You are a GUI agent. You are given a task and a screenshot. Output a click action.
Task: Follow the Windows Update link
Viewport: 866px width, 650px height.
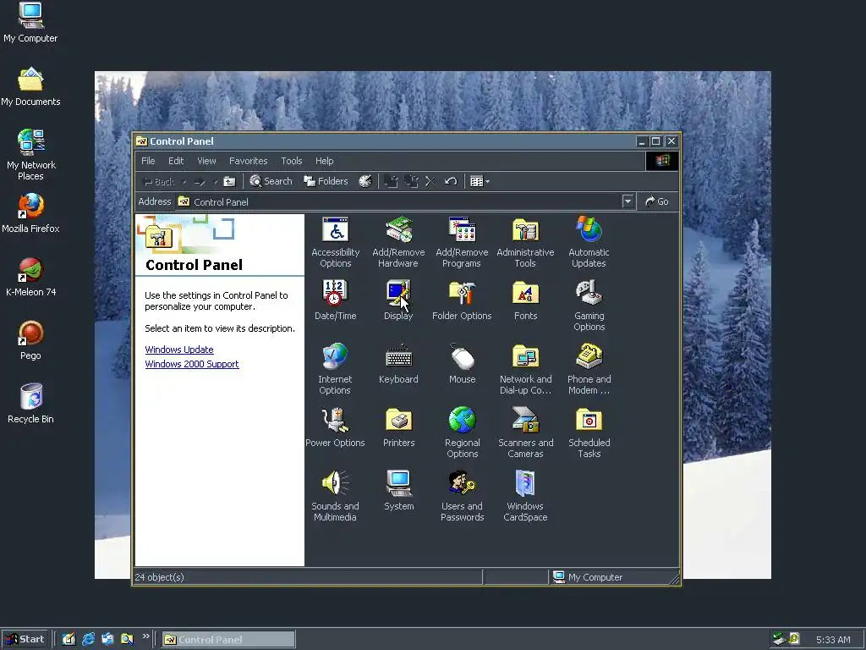pyautogui.click(x=179, y=350)
